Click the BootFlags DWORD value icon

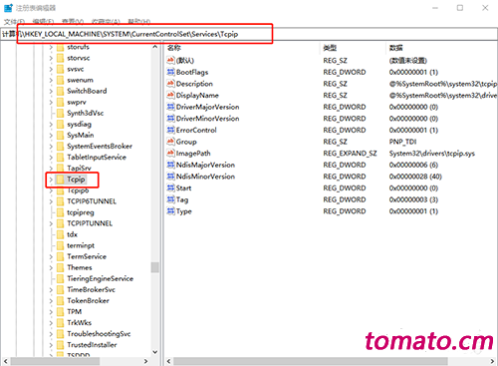pyautogui.click(x=170, y=72)
